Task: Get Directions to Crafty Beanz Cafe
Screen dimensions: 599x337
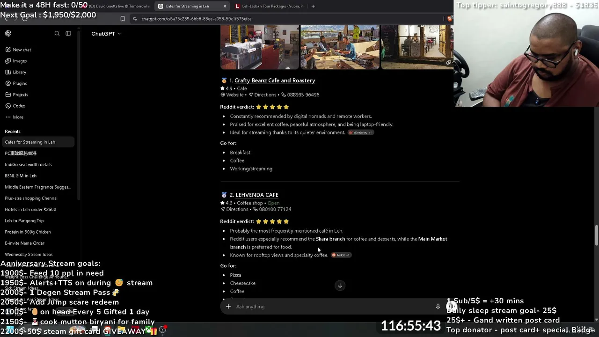Action: click(x=263, y=95)
